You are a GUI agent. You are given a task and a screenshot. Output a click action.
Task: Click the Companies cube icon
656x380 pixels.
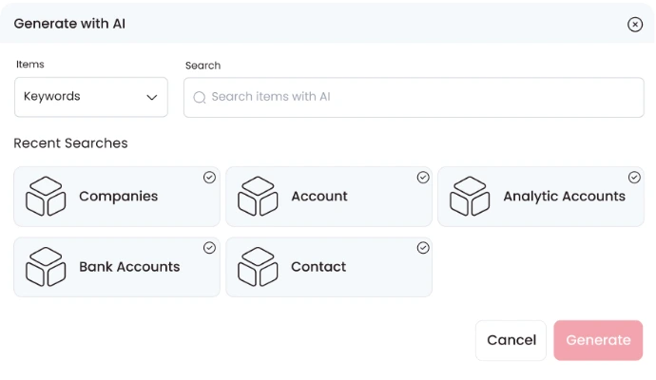point(46,196)
